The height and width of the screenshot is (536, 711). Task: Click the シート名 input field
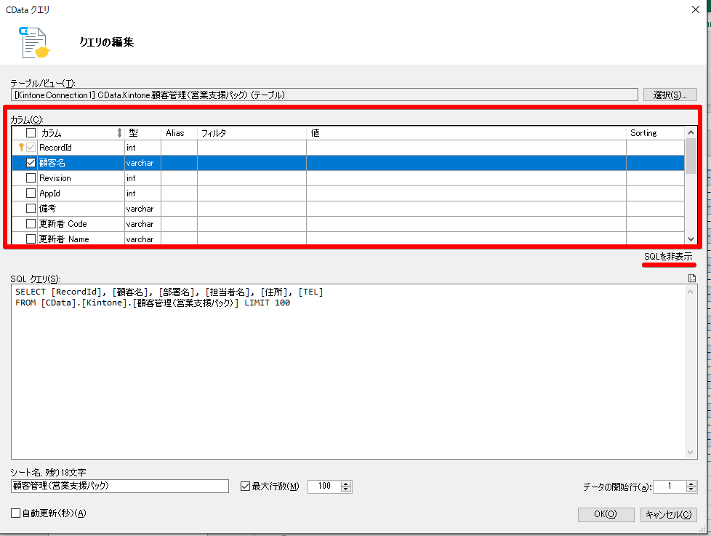tap(120, 486)
